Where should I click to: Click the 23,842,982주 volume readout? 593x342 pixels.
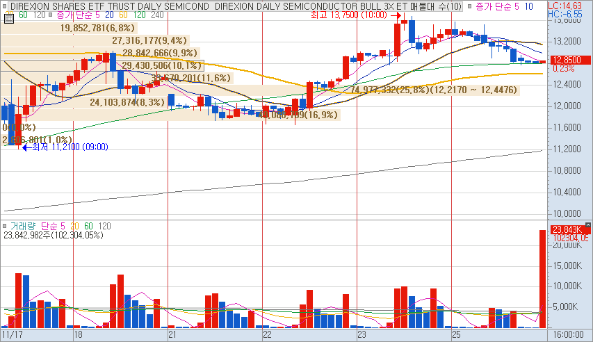pos(54,236)
